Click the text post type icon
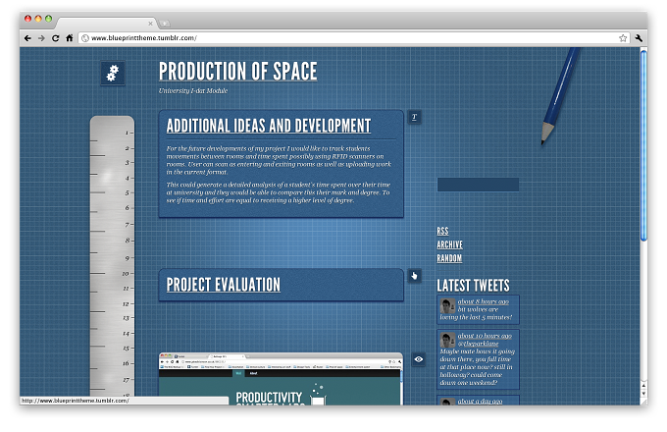This screenshot has width=667, height=432. coord(414,117)
